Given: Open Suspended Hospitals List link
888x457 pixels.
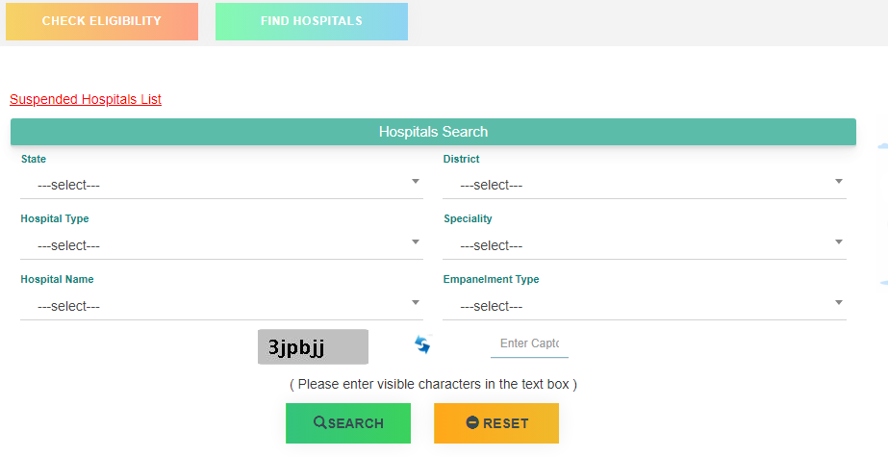Looking at the screenshot, I should point(86,99).
